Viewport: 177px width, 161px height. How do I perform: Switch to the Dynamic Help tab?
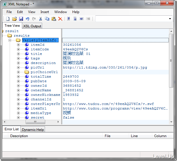tap(33, 129)
